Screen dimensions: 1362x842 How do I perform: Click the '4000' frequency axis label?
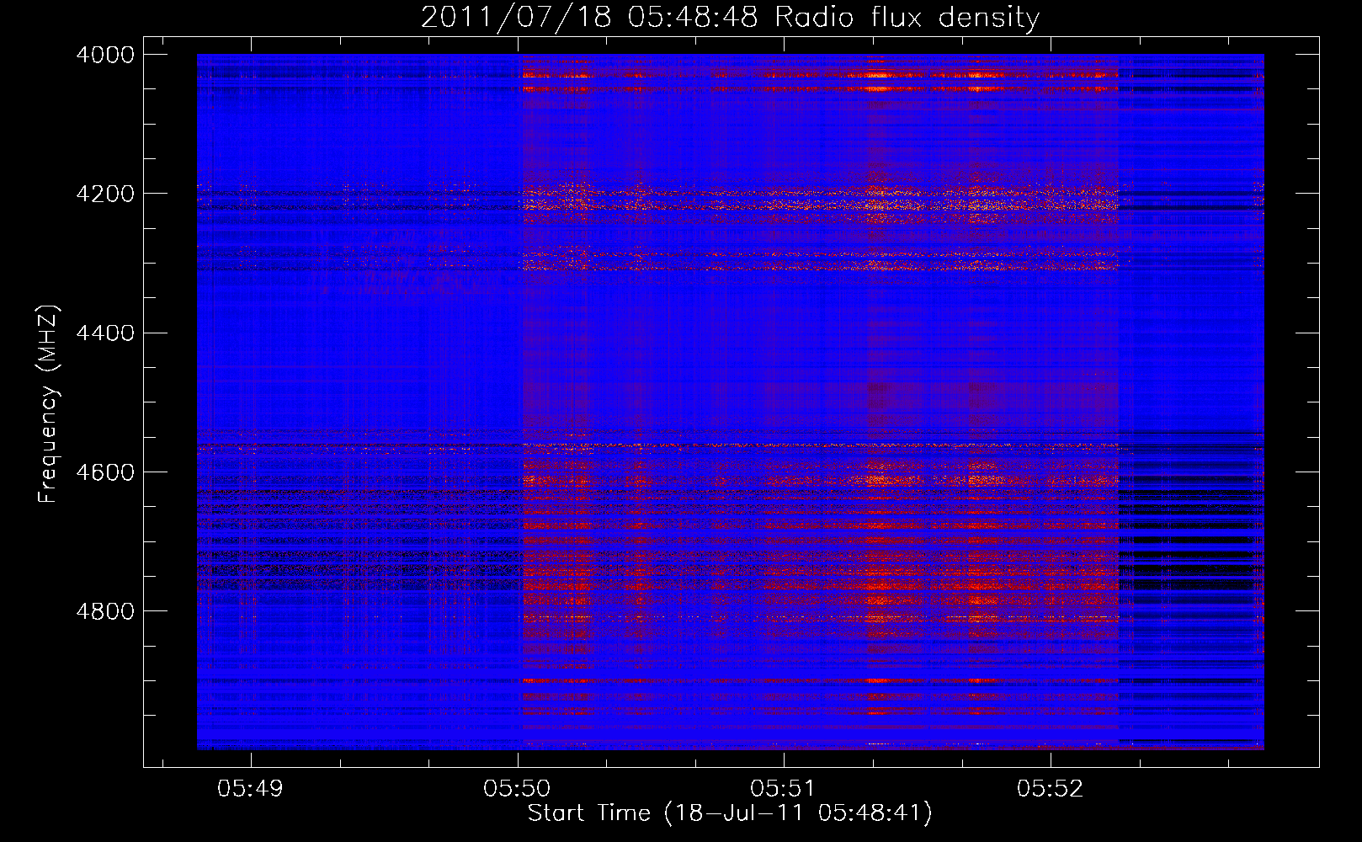pos(105,55)
